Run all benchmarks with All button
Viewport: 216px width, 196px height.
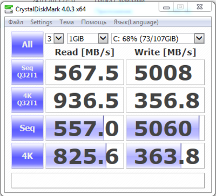coord(28,44)
